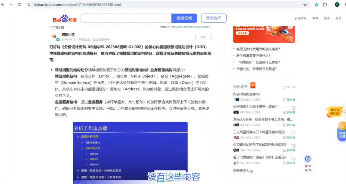Click the 我要提问 button
This screenshot has height=184, width=346.
[x=214, y=18]
